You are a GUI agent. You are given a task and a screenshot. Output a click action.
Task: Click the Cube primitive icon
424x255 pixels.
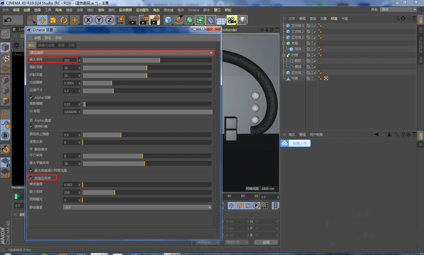(x=168, y=20)
